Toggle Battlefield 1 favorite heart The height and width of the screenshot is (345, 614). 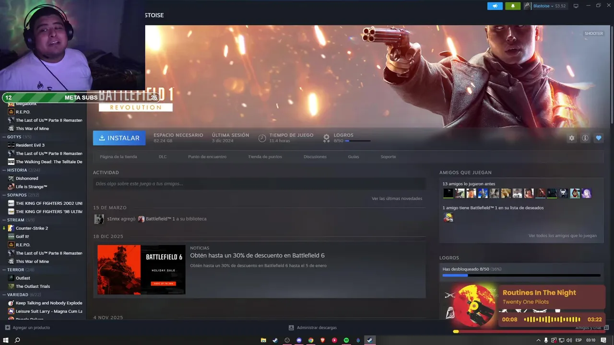tap(599, 138)
